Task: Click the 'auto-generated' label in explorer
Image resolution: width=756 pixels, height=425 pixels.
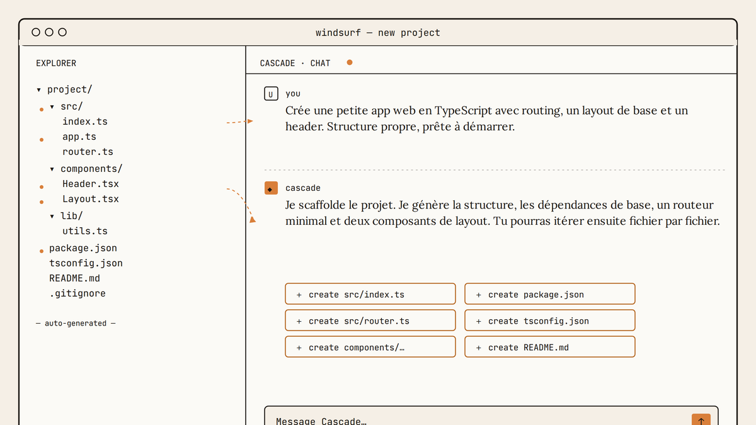Action: tap(76, 323)
